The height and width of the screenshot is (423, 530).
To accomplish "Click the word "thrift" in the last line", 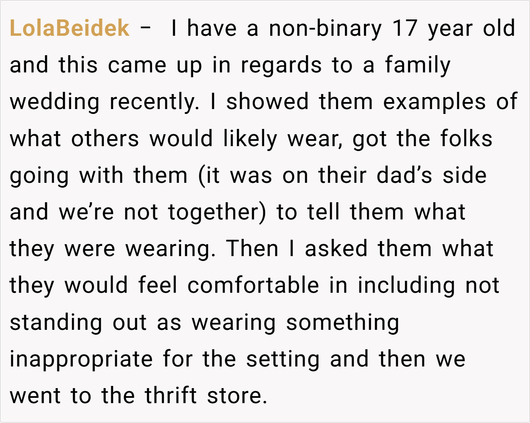I will pos(170,396).
